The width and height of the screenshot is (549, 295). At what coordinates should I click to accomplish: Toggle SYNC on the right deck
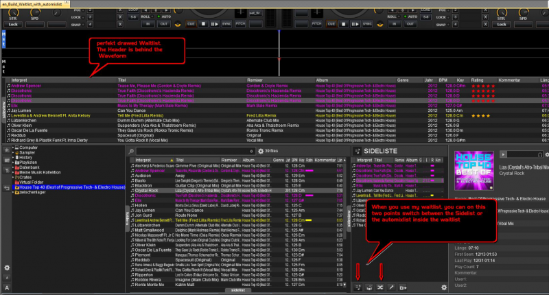pyautogui.click(x=367, y=24)
